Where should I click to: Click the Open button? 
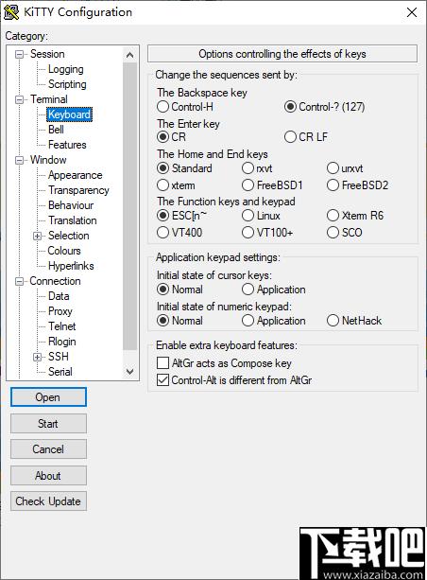tap(48, 397)
